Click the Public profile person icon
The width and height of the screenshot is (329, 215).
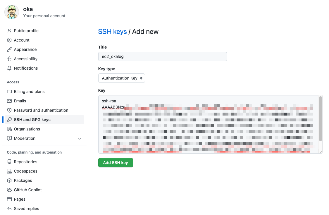(9, 31)
